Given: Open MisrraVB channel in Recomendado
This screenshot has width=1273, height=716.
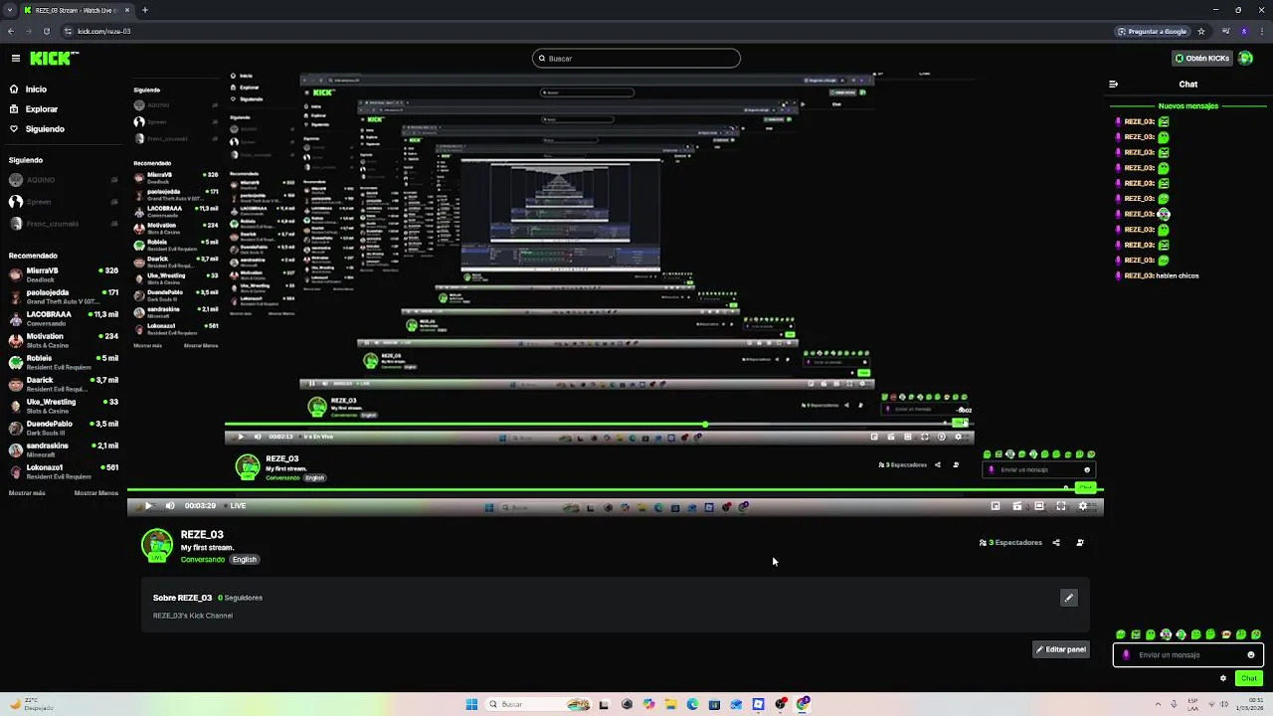Looking at the screenshot, I should [x=63, y=273].
